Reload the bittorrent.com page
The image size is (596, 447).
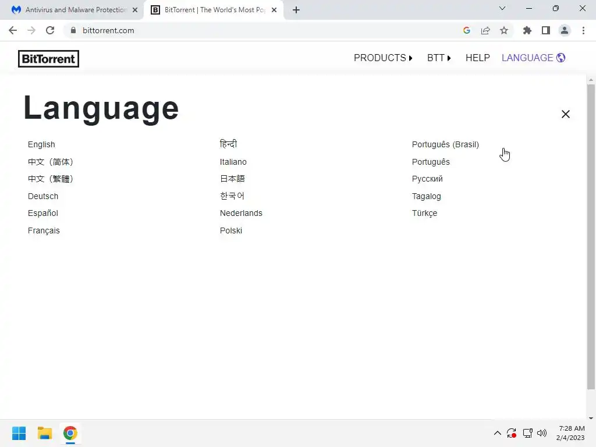(50, 30)
